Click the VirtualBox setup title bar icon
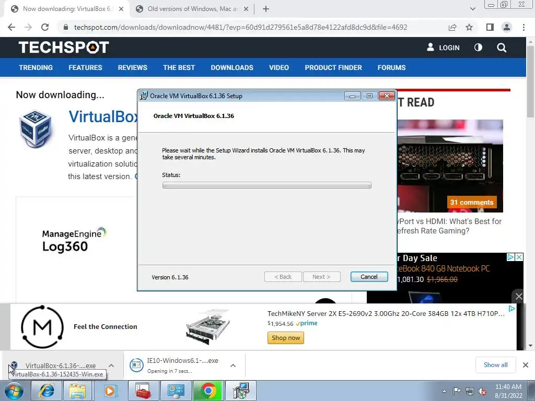Image resolution: width=535 pixels, height=401 pixels. click(144, 96)
